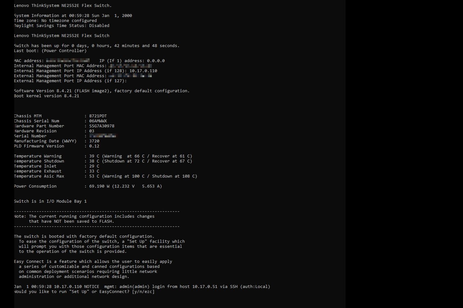This screenshot has height=308, width=463.
Task: Click the Temperature Exhaust 33 C value
Action: [94, 171]
